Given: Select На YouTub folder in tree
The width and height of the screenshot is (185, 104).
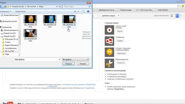Looking at the screenshot, I should pyautogui.click(x=8, y=51).
